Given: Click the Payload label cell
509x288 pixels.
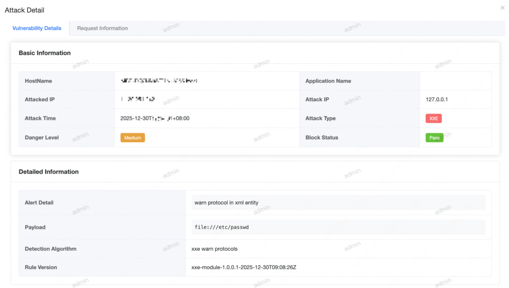Looking at the screenshot, I should click(35, 227).
